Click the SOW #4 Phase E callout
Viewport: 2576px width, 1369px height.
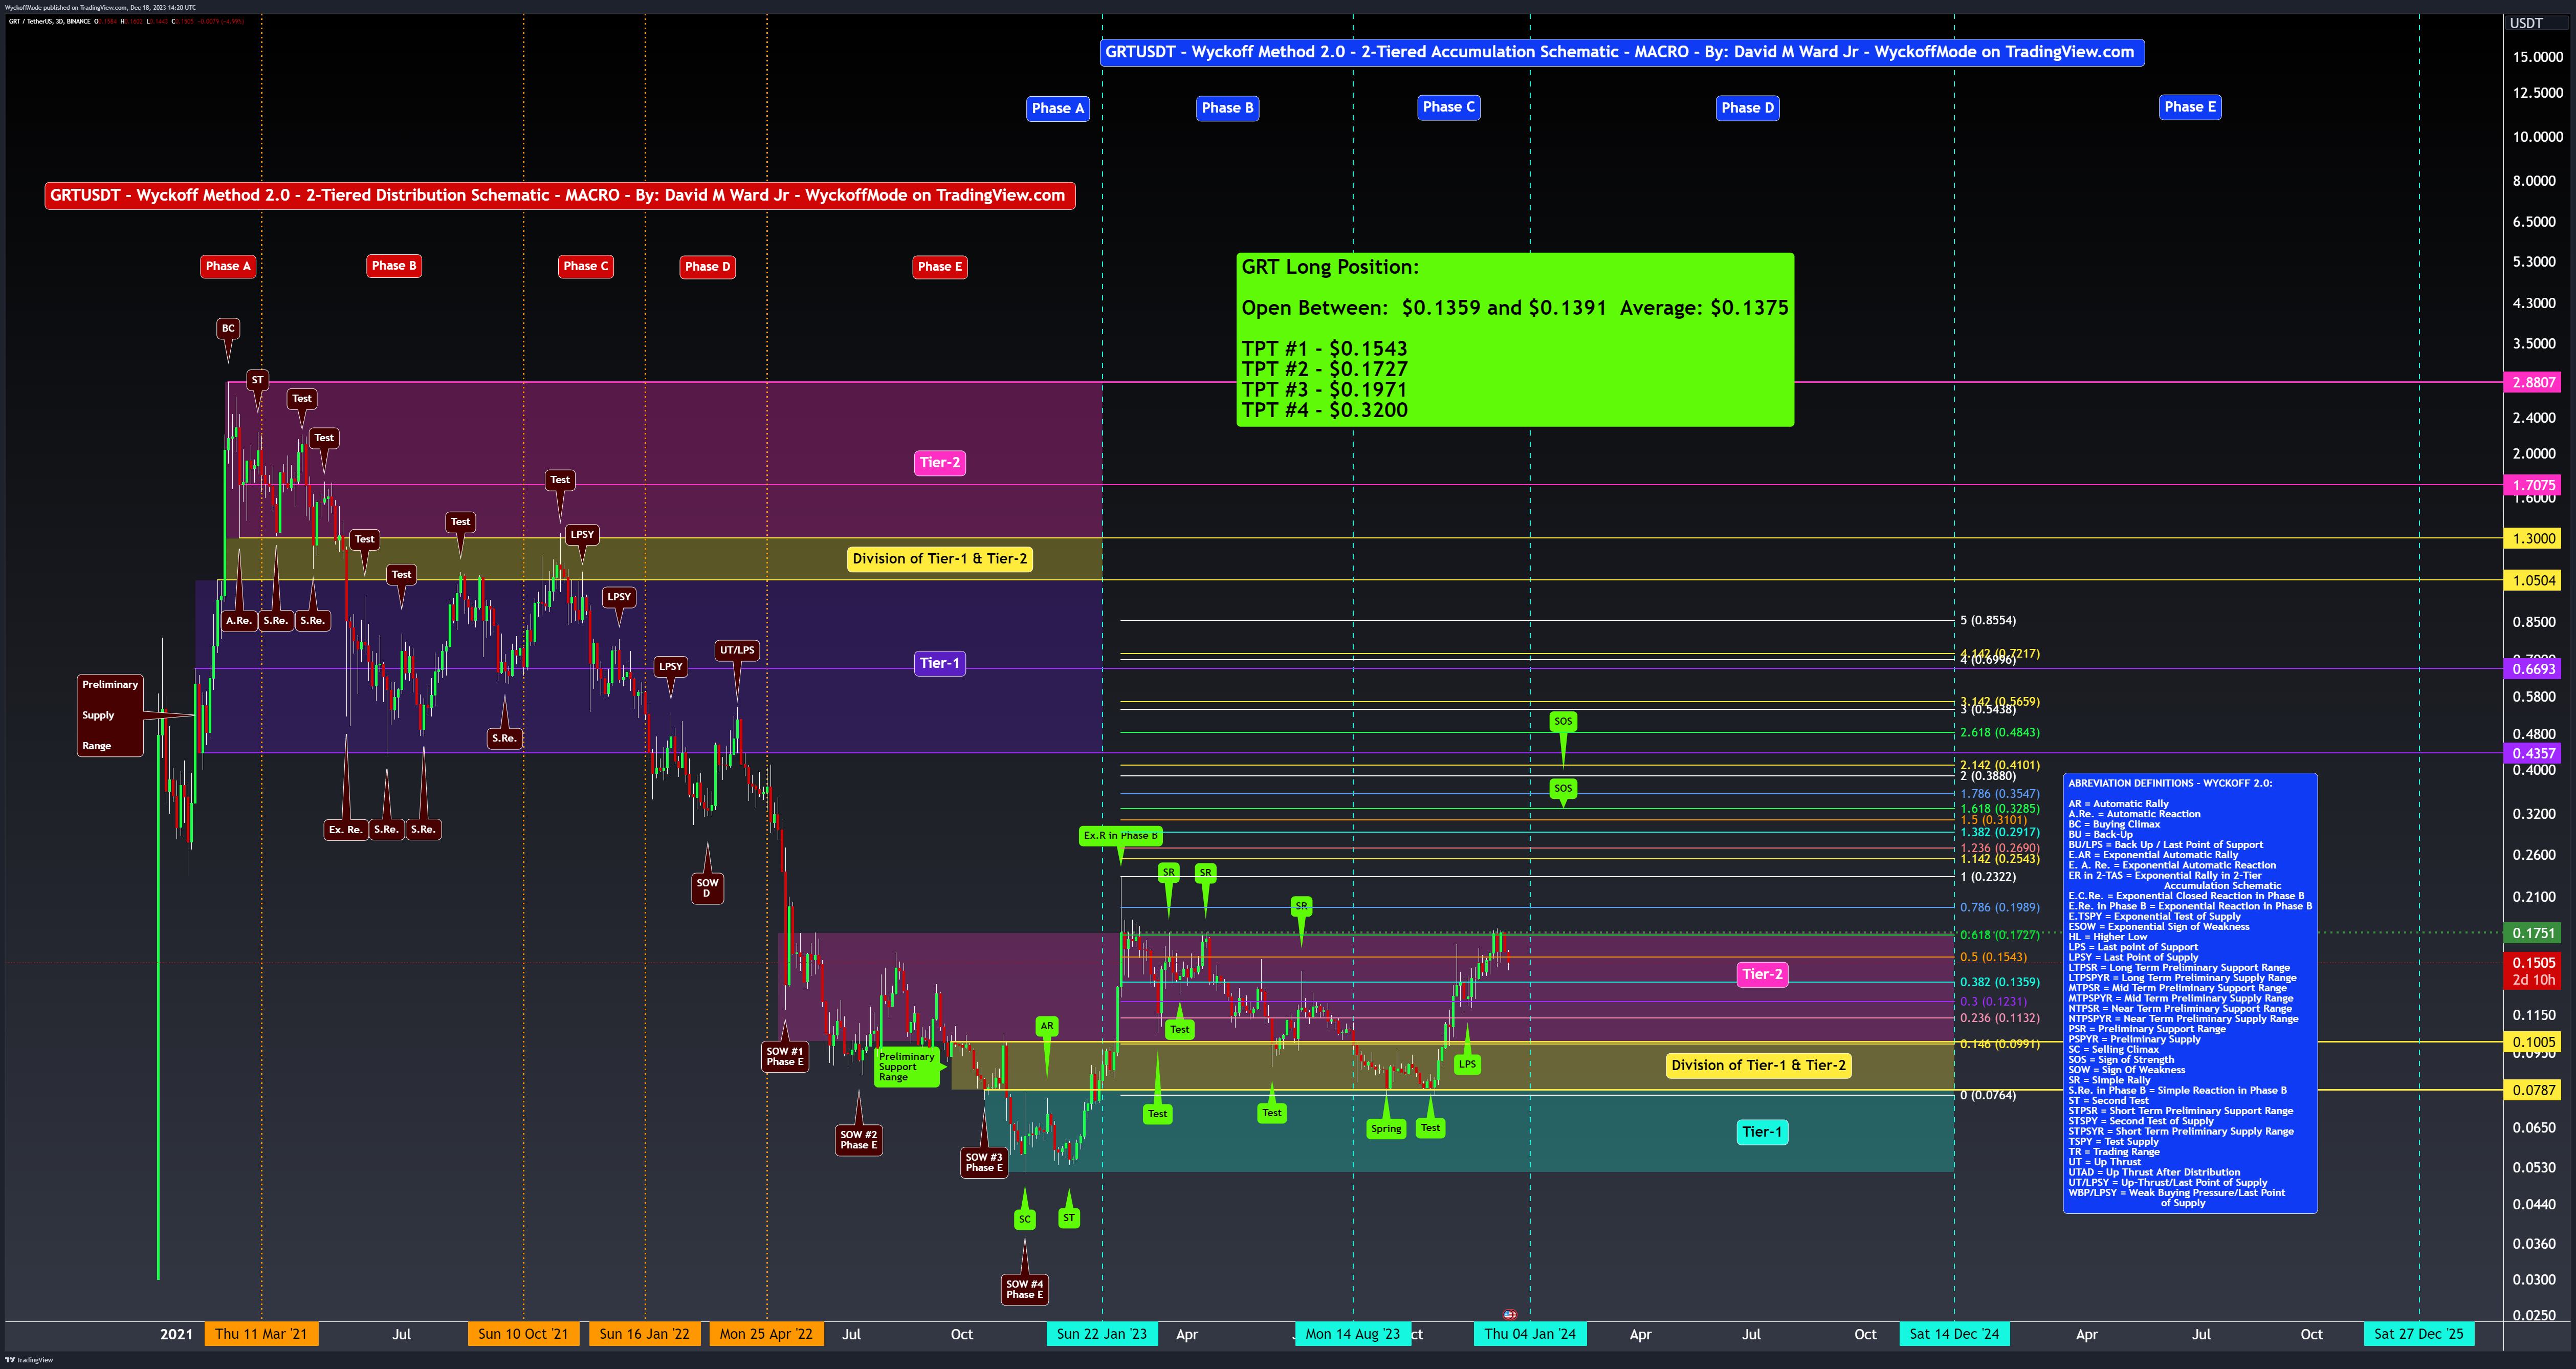coord(1024,1290)
